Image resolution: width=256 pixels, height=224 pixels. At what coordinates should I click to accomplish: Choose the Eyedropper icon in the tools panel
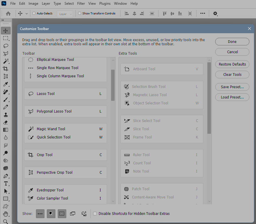[6, 84]
